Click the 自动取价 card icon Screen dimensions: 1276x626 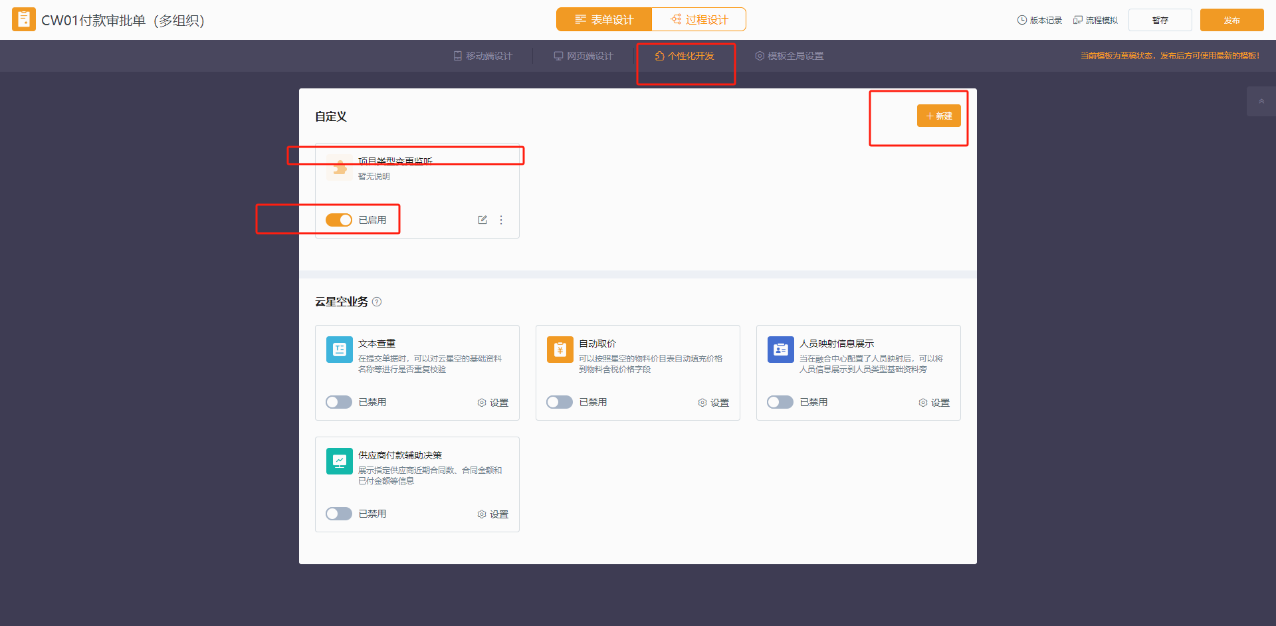[560, 350]
